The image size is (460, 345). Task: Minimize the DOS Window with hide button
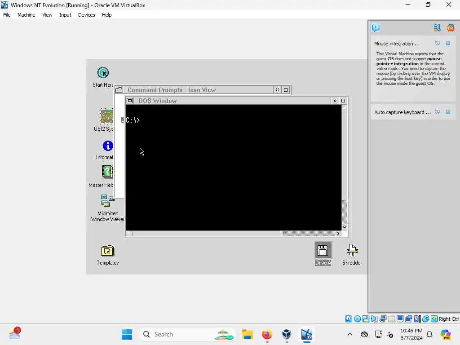pos(335,101)
